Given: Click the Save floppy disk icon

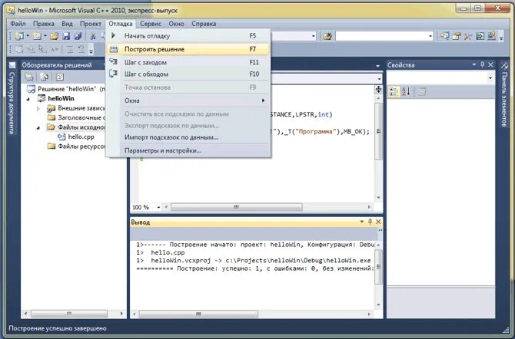Looking at the screenshot, I should coord(66,36).
